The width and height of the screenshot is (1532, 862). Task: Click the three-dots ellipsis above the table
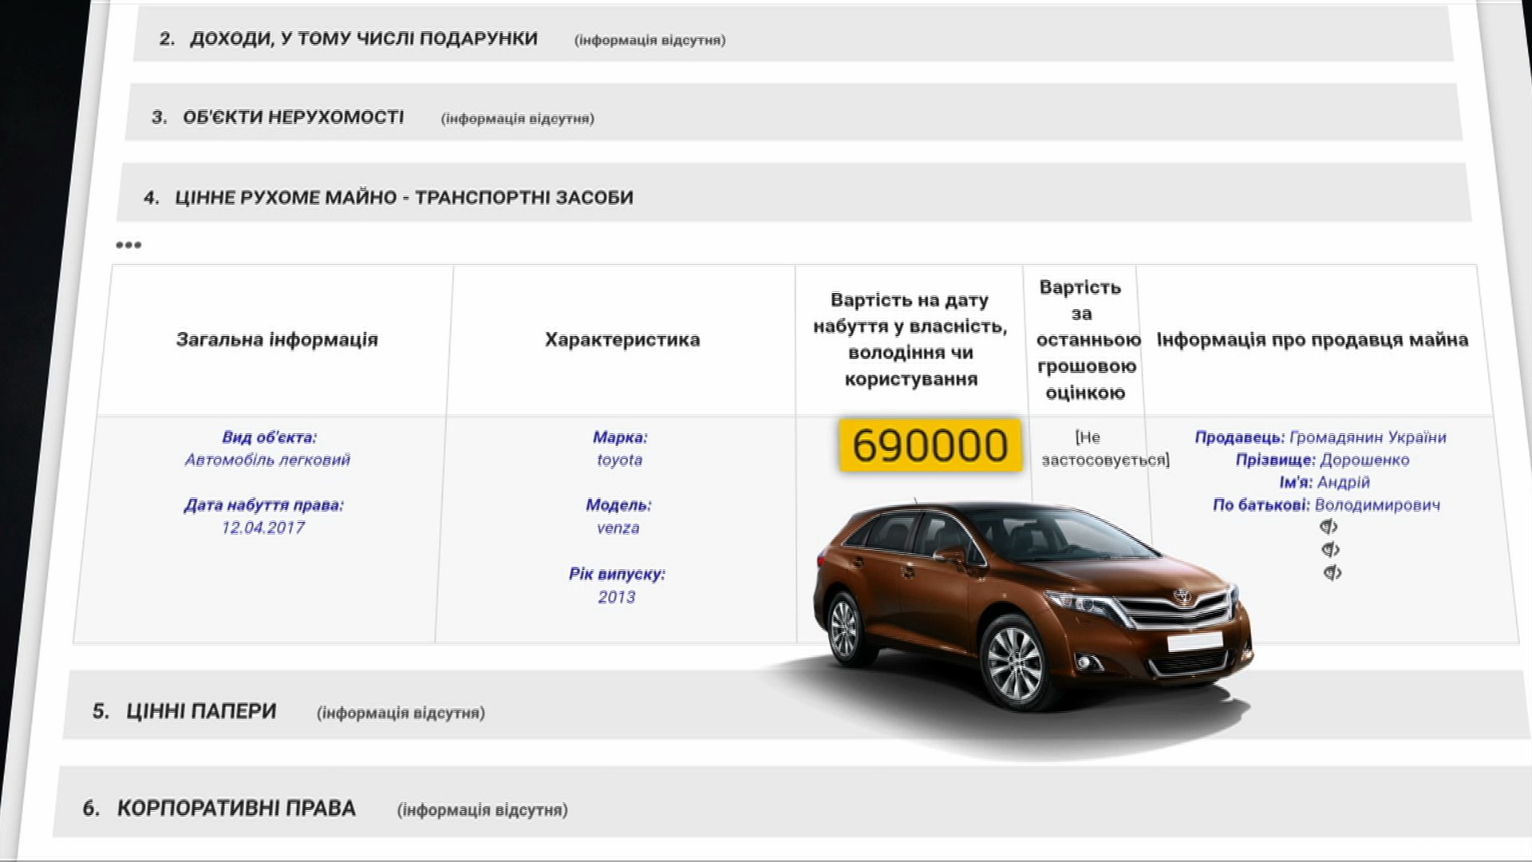coord(128,245)
